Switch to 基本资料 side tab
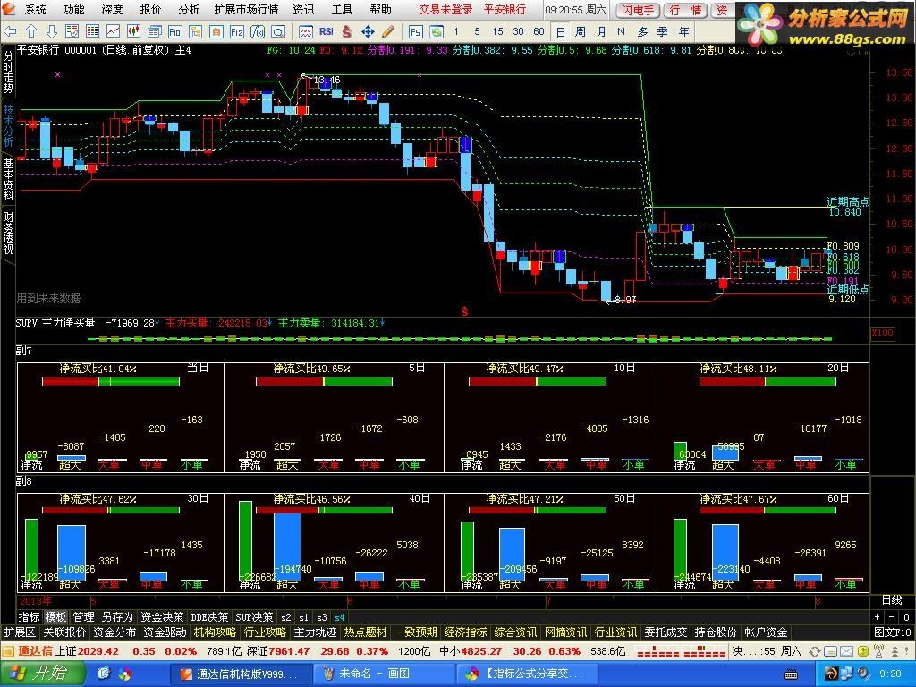Image resolution: width=916 pixels, height=687 pixels. pyautogui.click(x=8, y=179)
